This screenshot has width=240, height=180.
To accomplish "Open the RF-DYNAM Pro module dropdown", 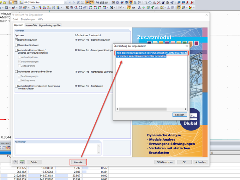I will (65, 2).
